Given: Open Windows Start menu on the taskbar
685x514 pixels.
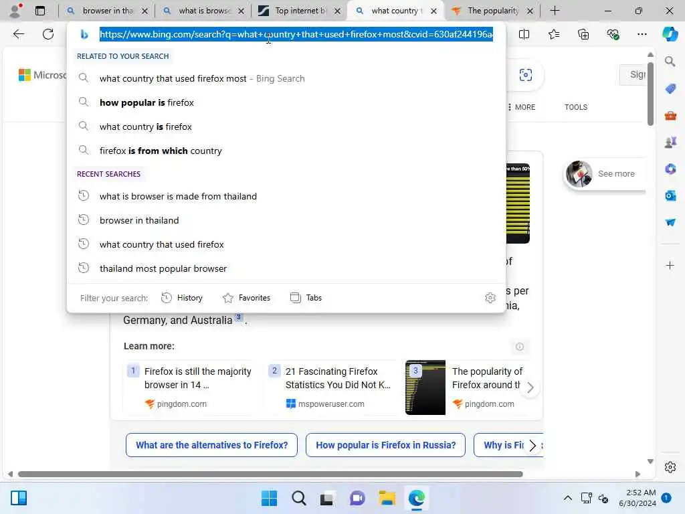Looking at the screenshot, I should [x=269, y=498].
